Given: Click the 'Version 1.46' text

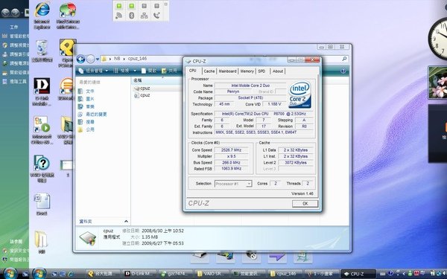Looking at the screenshot, I should (x=302, y=193).
